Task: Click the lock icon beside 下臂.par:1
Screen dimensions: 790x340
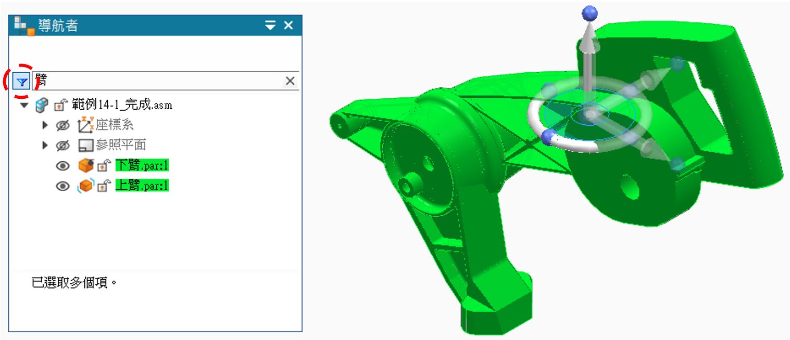Action: point(104,166)
